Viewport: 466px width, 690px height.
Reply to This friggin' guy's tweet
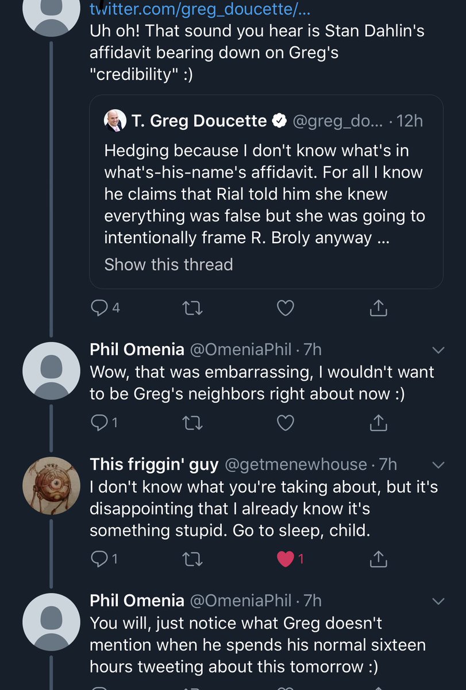105,558
